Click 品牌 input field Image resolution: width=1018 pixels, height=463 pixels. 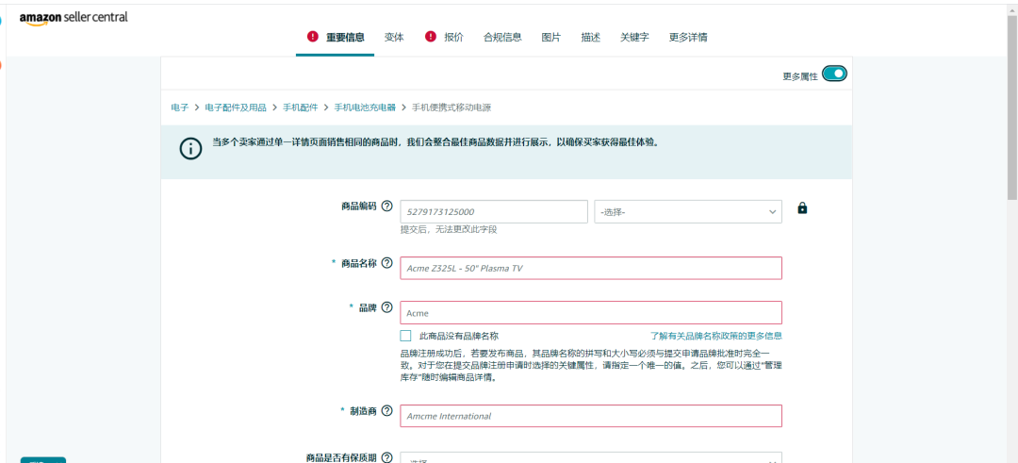(591, 312)
